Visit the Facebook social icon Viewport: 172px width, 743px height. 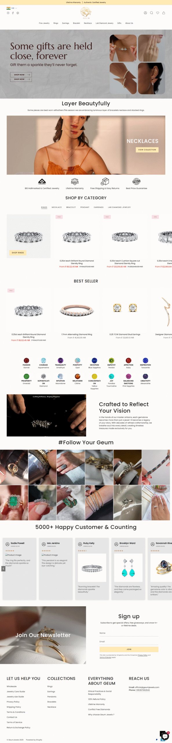pyautogui.click(x=13, y=13)
